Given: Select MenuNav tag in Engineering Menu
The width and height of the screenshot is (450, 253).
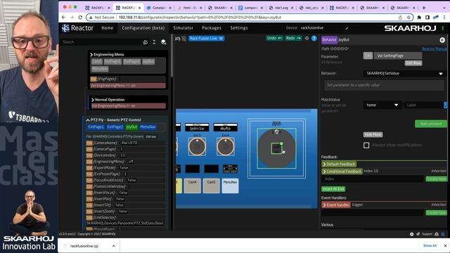Looking at the screenshot, I should [x=100, y=69].
